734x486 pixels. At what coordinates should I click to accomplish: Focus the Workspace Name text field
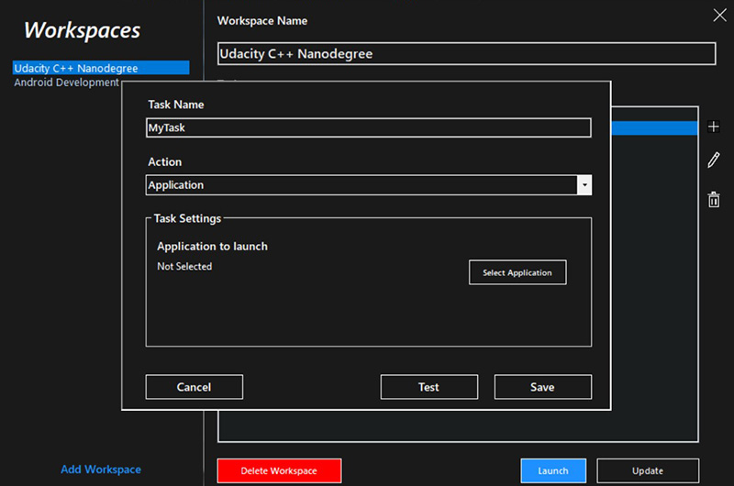pyautogui.click(x=466, y=54)
